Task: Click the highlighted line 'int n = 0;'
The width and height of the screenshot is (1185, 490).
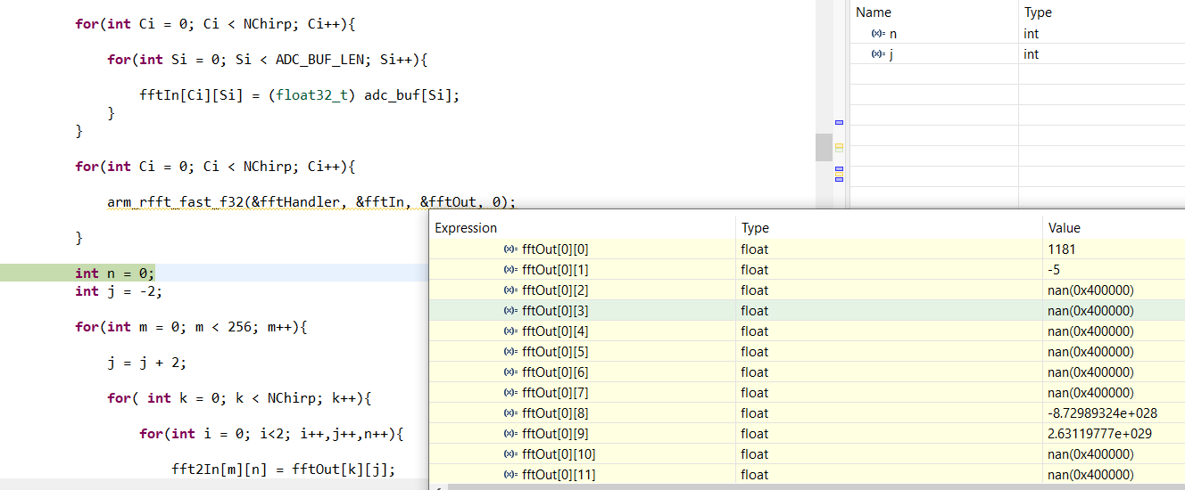Action: tap(114, 274)
